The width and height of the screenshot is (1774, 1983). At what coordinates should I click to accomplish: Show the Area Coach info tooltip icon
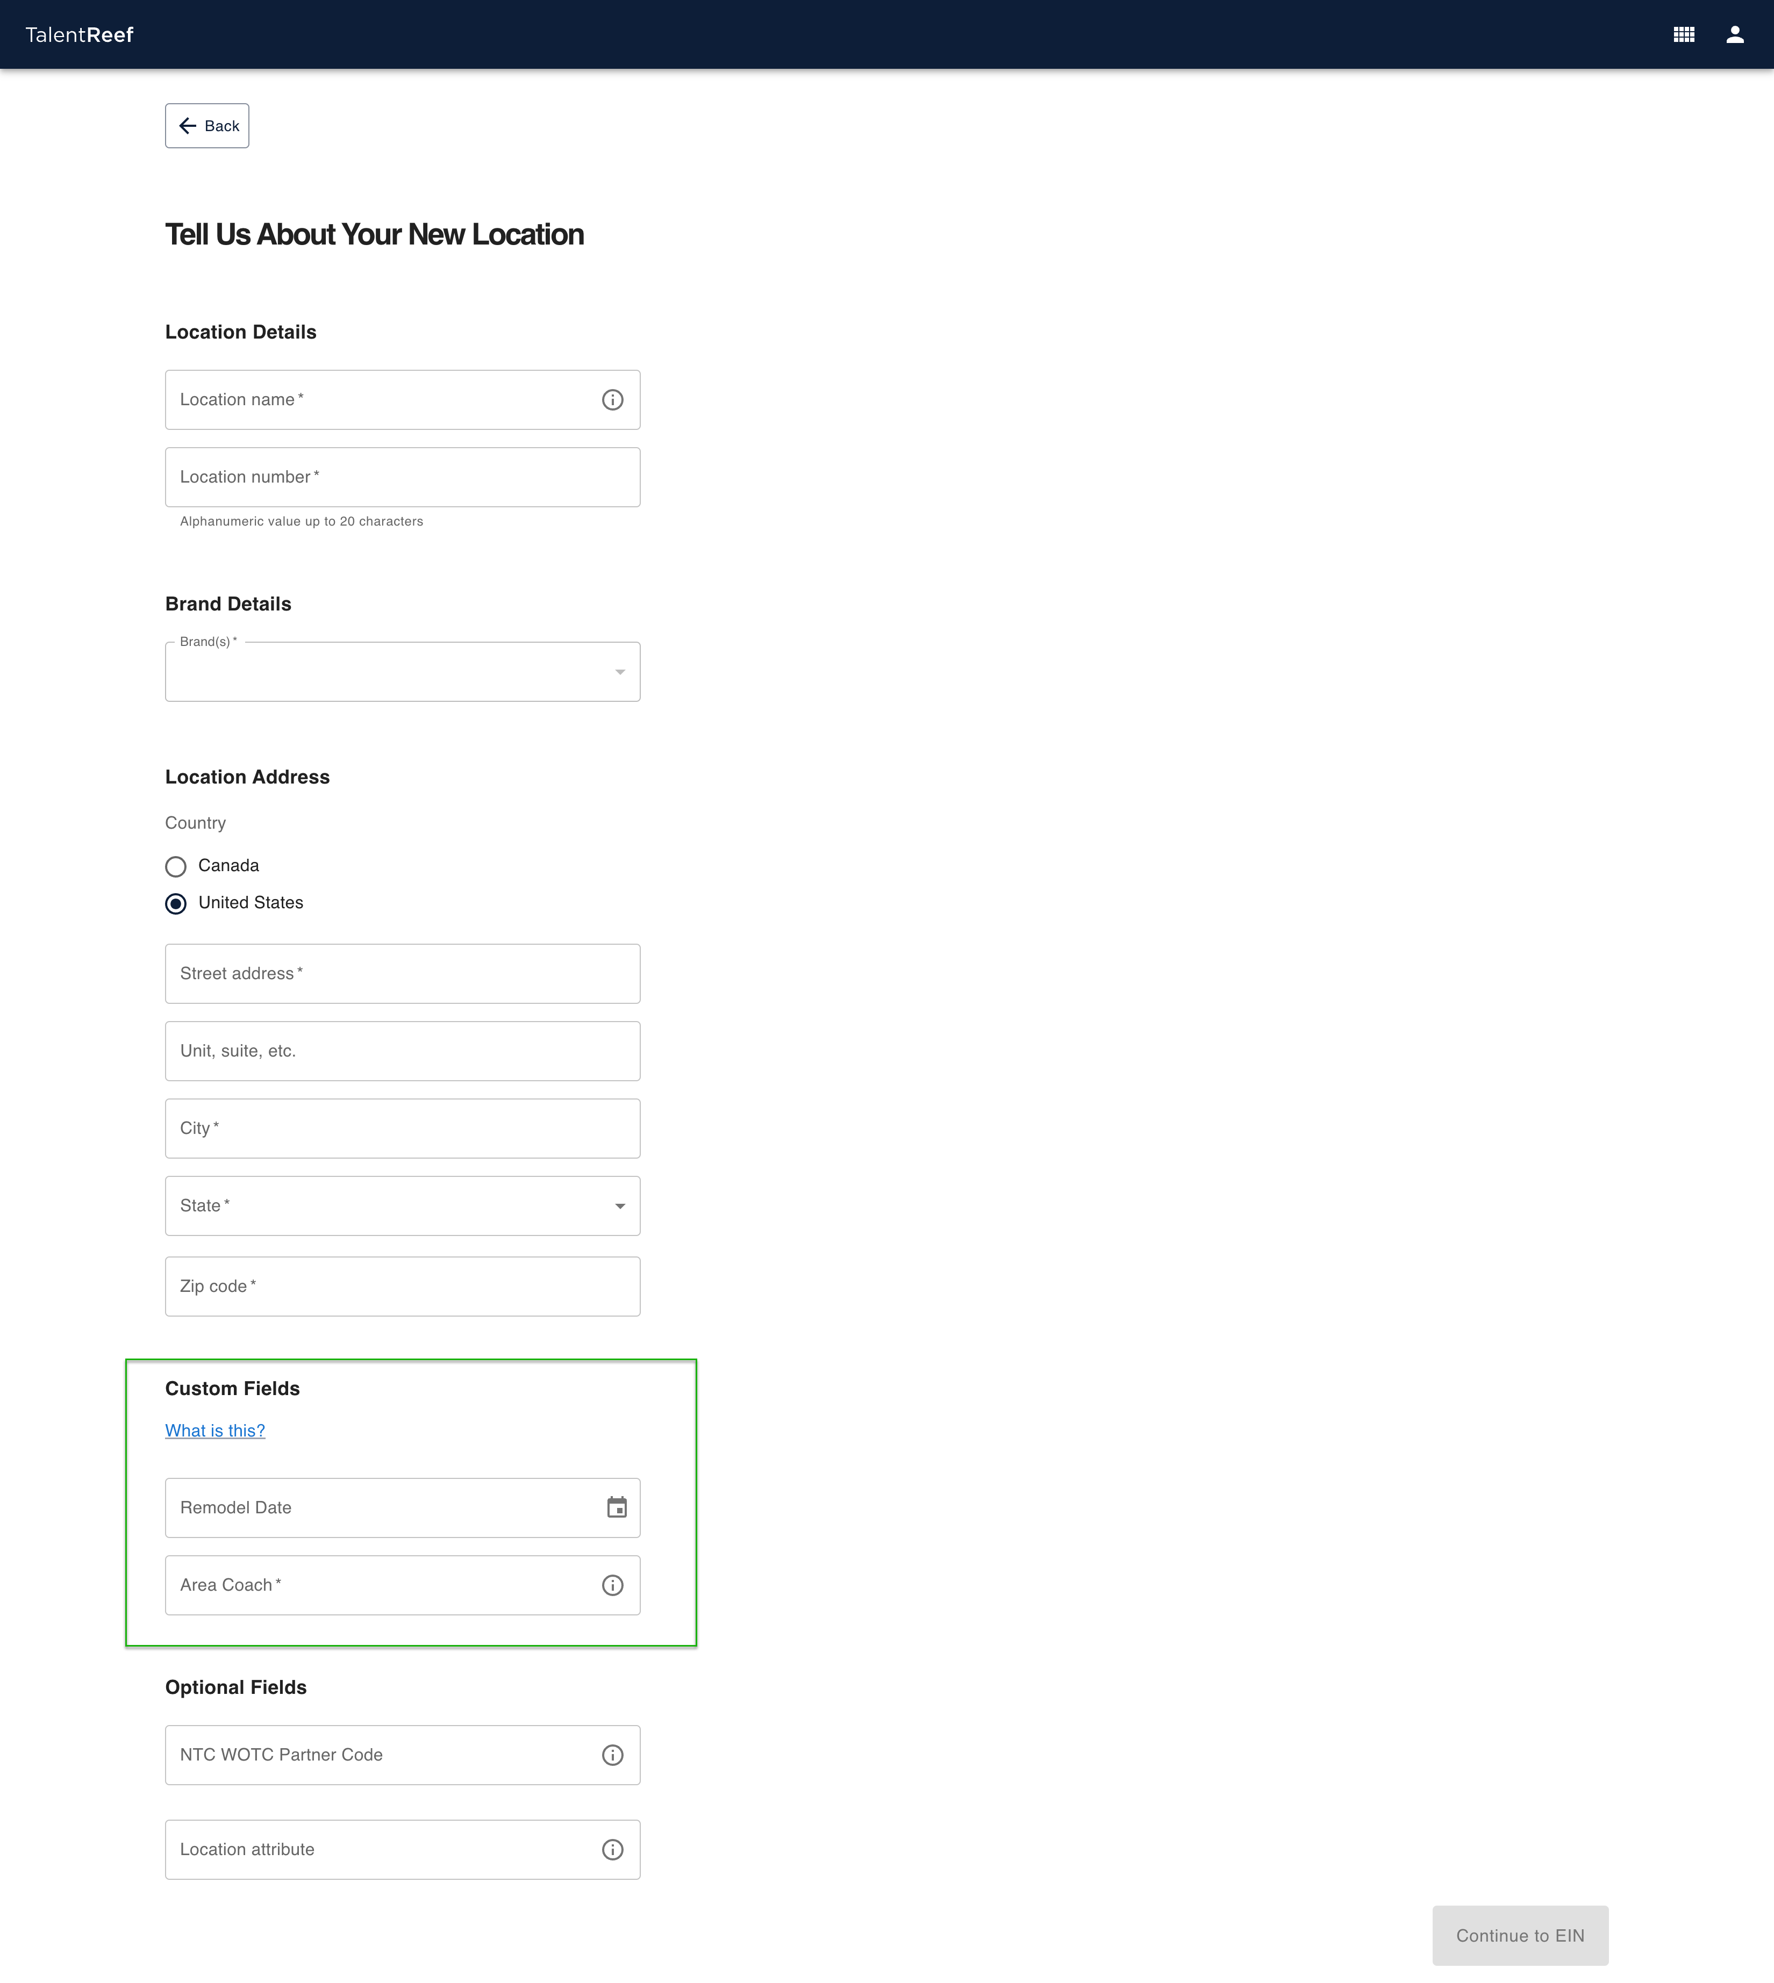pos(612,1585)
